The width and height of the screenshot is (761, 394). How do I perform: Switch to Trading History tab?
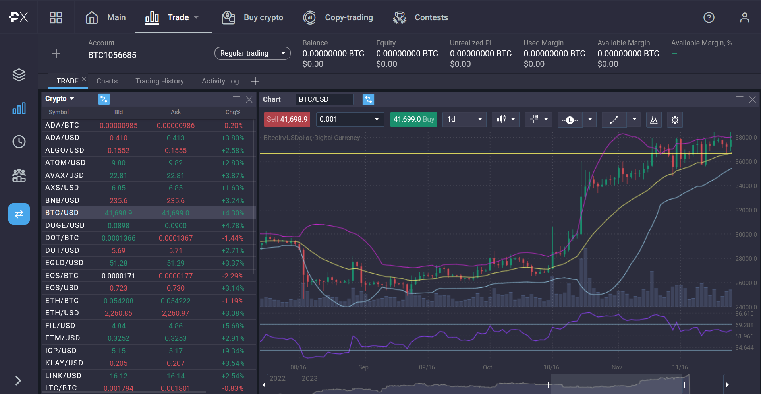pyautogui.click(x=160, y=81)
